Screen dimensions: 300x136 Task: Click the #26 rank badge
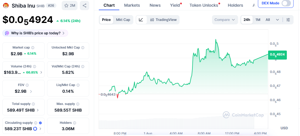tap(51, 6)
